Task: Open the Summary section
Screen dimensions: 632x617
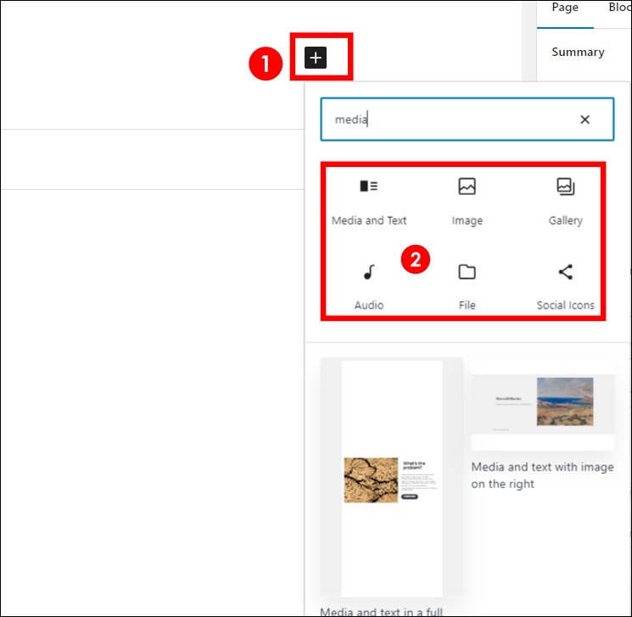Action: pos(578,52)
